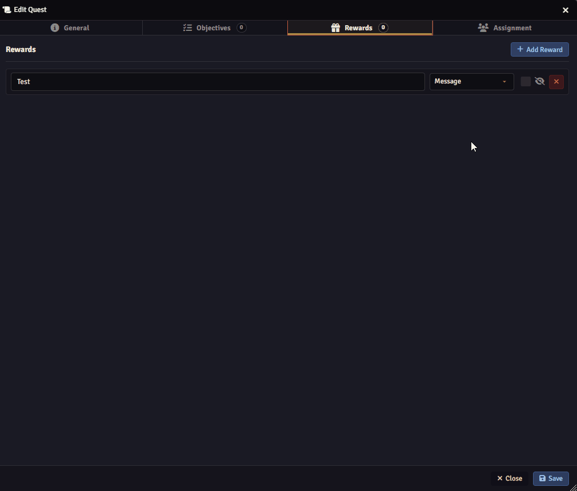Switch to the General tab
The width and height of the screenshot is (577, 491).
click(x=71, y=28)
